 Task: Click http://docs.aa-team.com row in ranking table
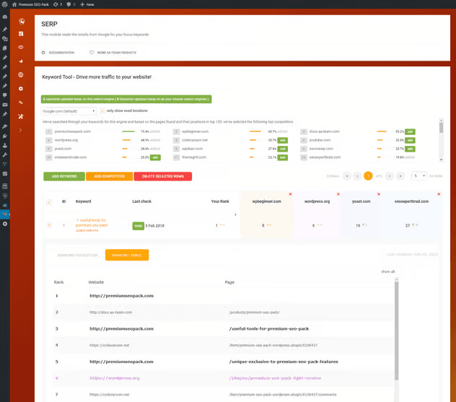pyautogui.click(x=224, y=312)
